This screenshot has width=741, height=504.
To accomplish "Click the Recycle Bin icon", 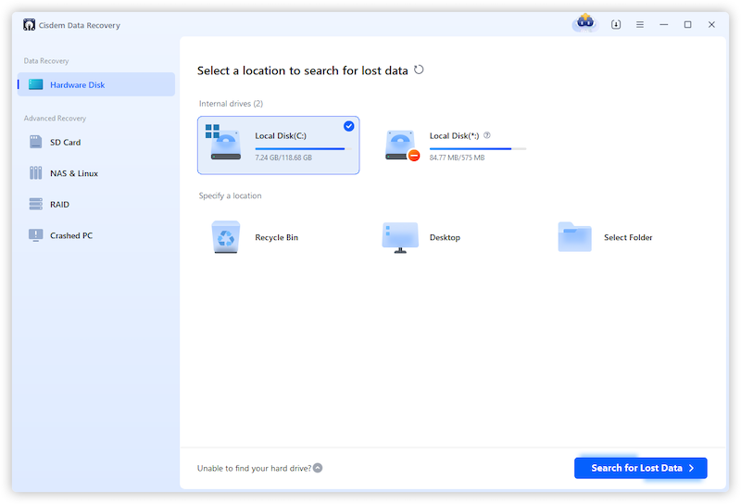I will [226, 237].
